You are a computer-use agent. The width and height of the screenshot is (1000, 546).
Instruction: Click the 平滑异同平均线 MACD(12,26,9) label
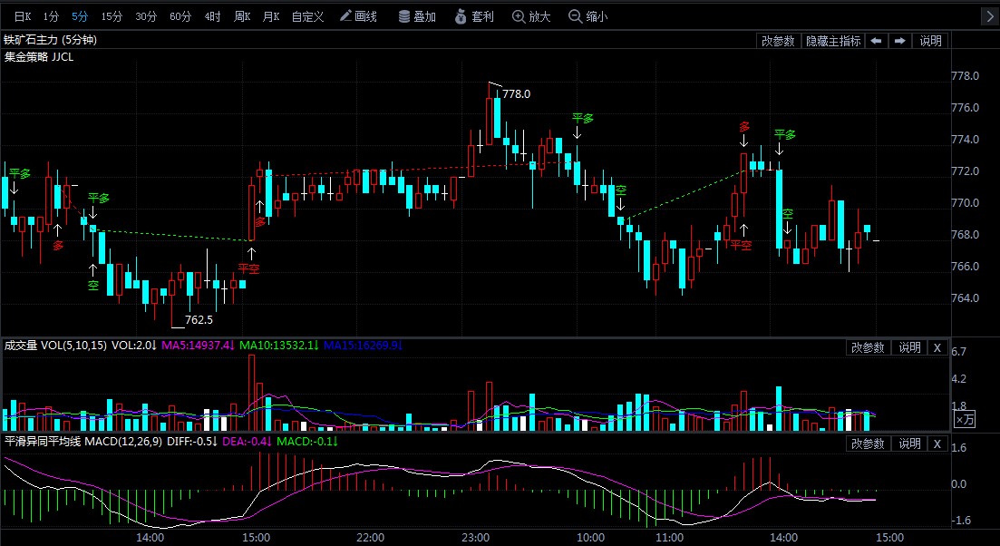tap(83, 442)
